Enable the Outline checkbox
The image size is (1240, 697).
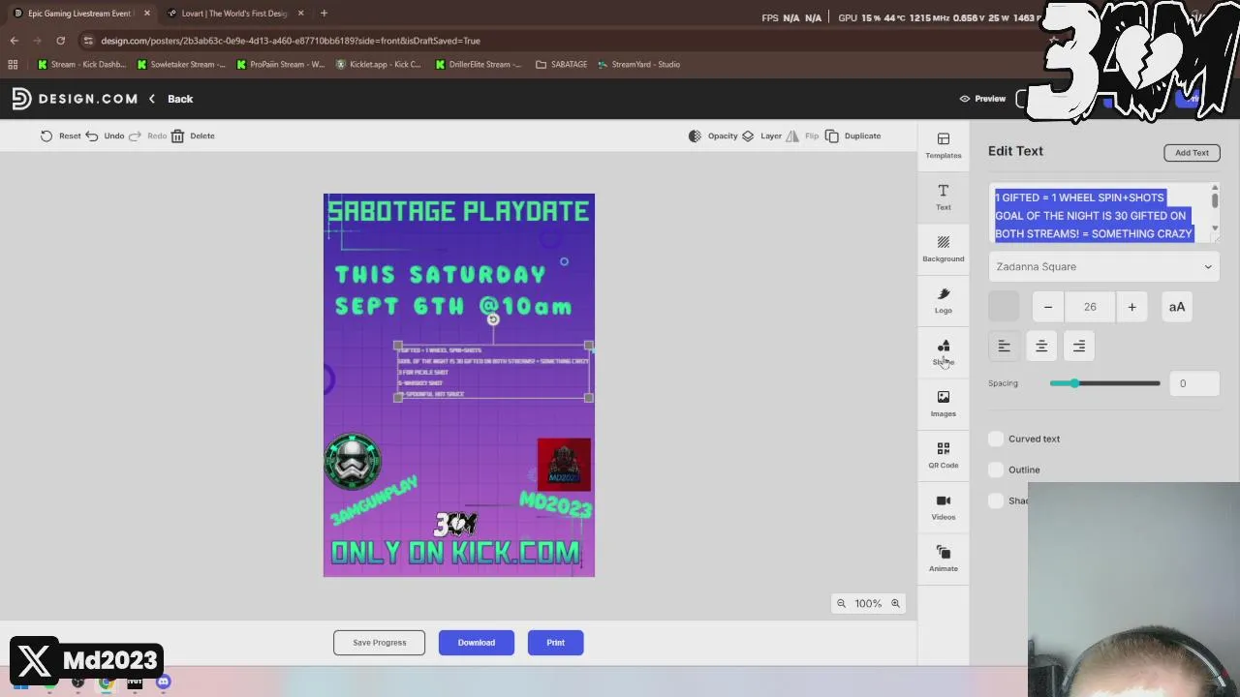[996, 470]
